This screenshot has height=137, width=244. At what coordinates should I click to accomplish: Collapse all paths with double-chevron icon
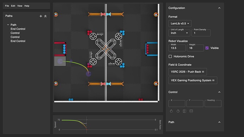click(45, 16)
